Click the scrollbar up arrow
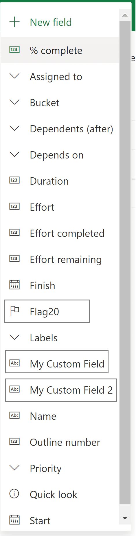136x537 pixels. pyautogui.click(x=125, y=15)
